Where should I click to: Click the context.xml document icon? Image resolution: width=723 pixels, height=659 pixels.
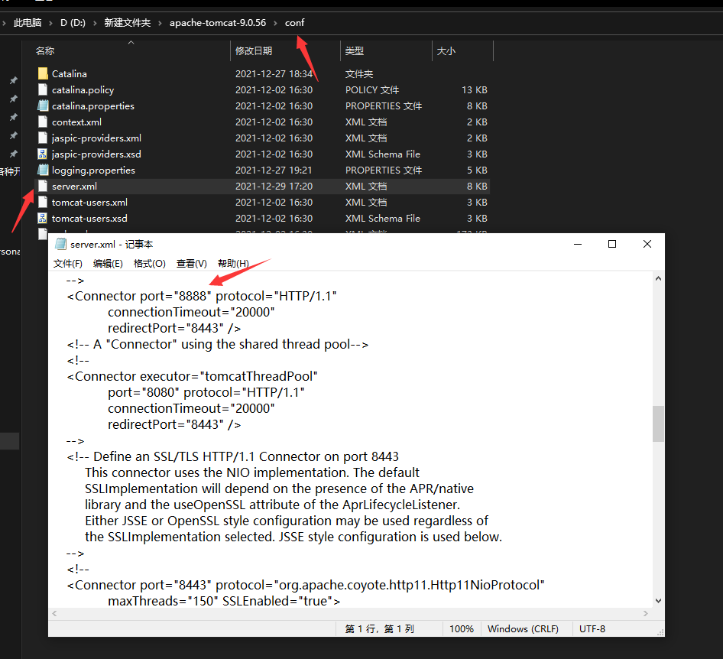click(42, 122)
